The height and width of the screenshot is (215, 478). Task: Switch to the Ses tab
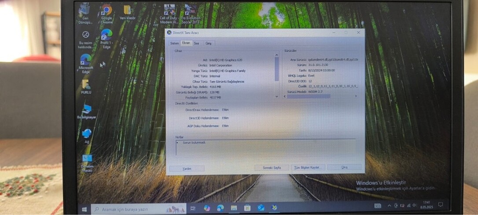tap(197, 43)
